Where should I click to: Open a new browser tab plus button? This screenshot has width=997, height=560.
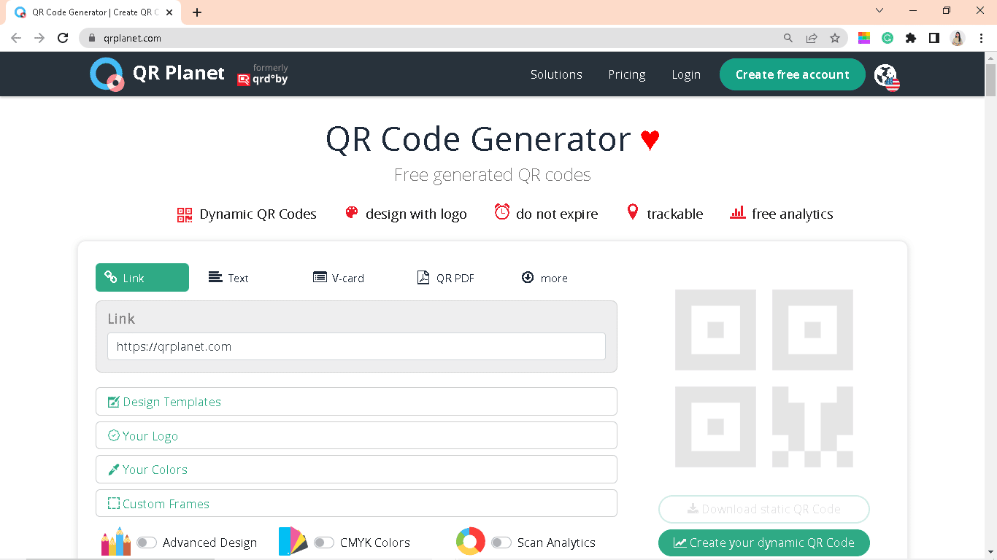pos(197,12)
